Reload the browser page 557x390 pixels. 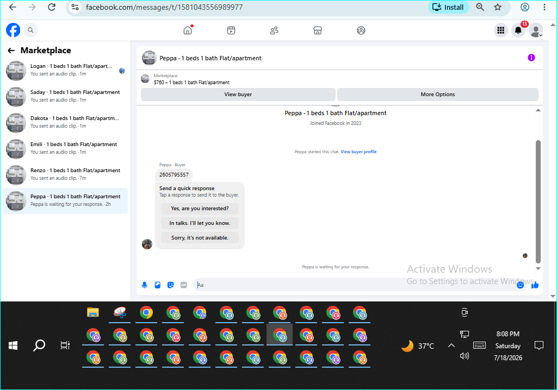pyautogui.click(x=52, y=7)
